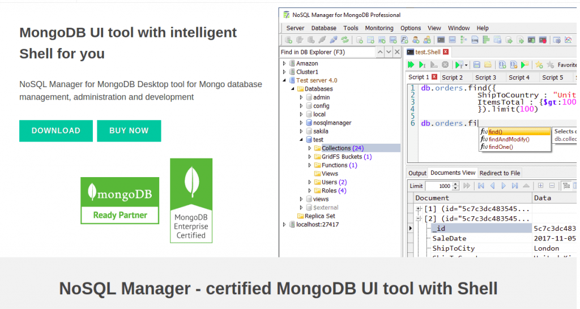Close the Script 1 tab
The height and width of the screenshot is (309, 580).
434,77
